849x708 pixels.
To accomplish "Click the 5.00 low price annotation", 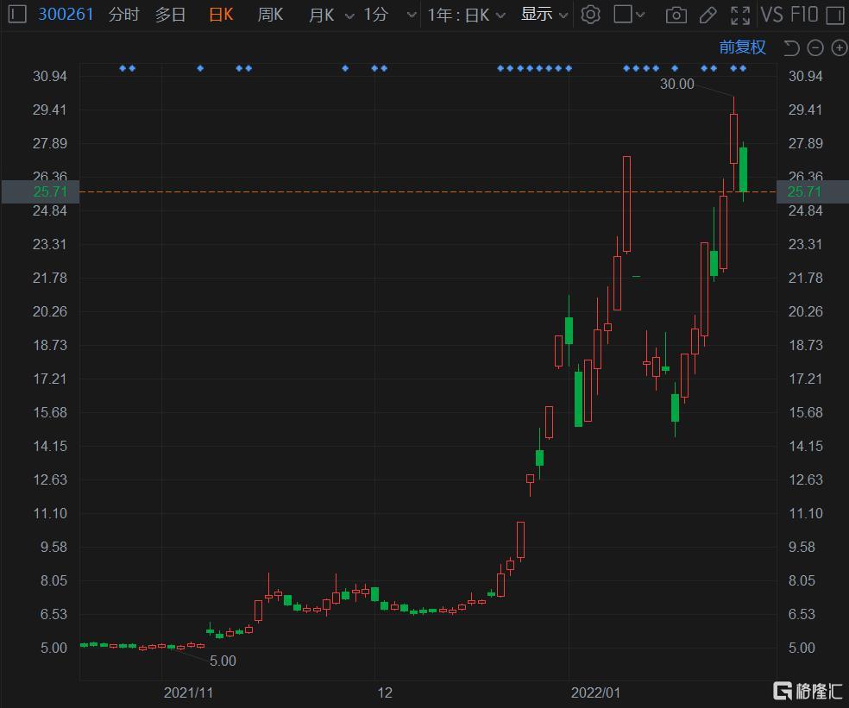I will click(x=223, y=661).
